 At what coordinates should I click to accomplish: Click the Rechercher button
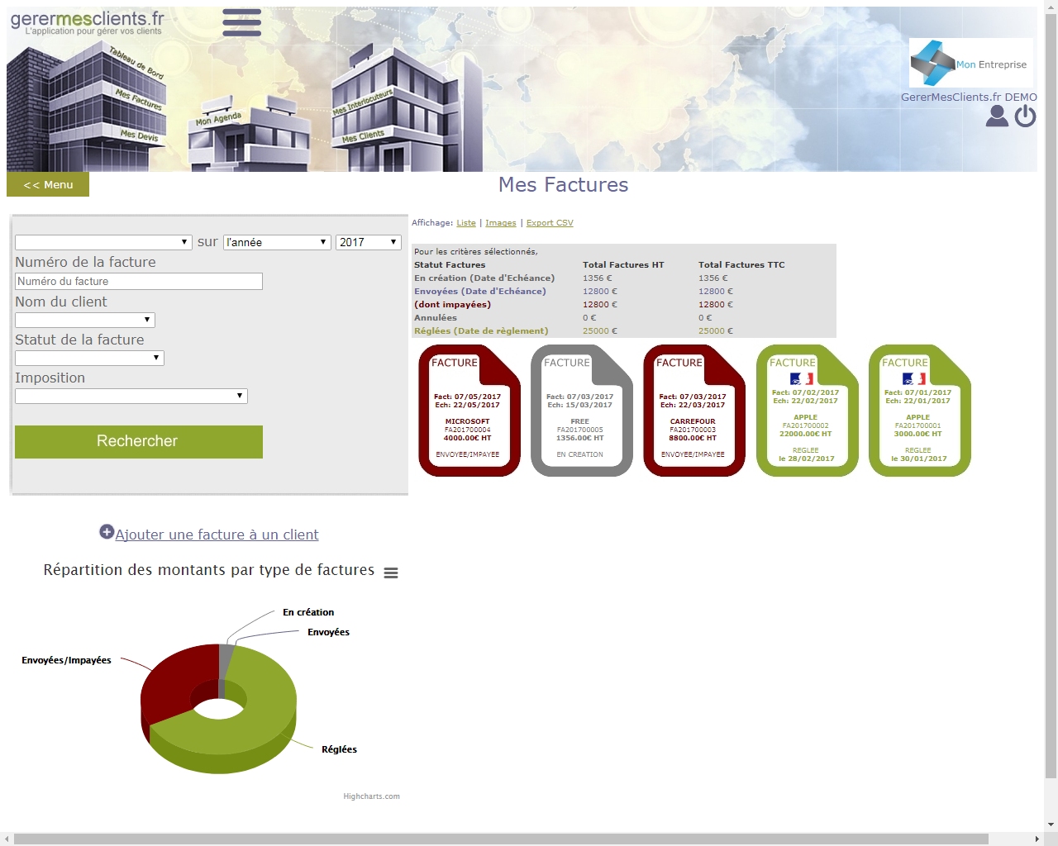(x=139, y=442)
